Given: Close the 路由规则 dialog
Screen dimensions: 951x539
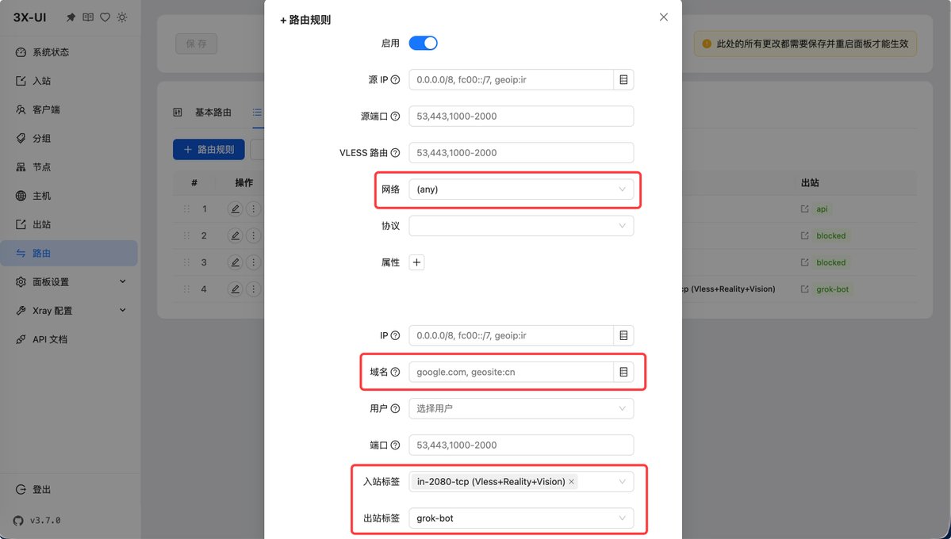Looking at the screenshot, I should 664,17.
